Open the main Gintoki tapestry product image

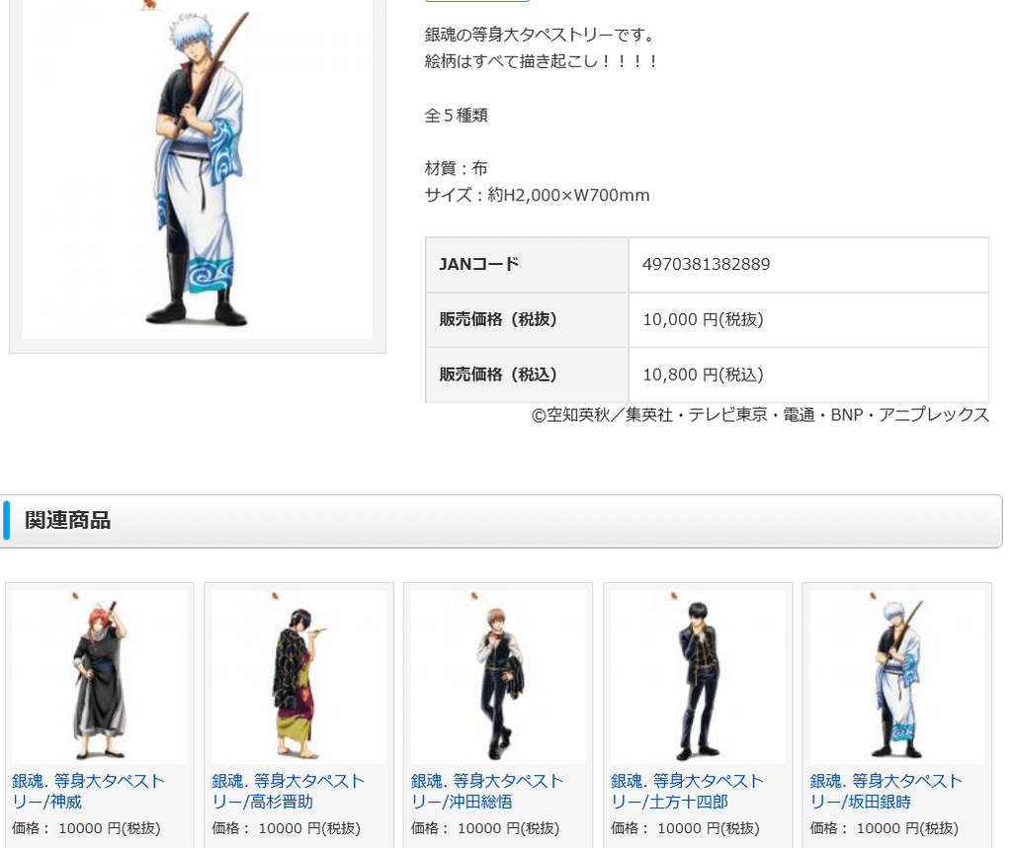[198, 169]
